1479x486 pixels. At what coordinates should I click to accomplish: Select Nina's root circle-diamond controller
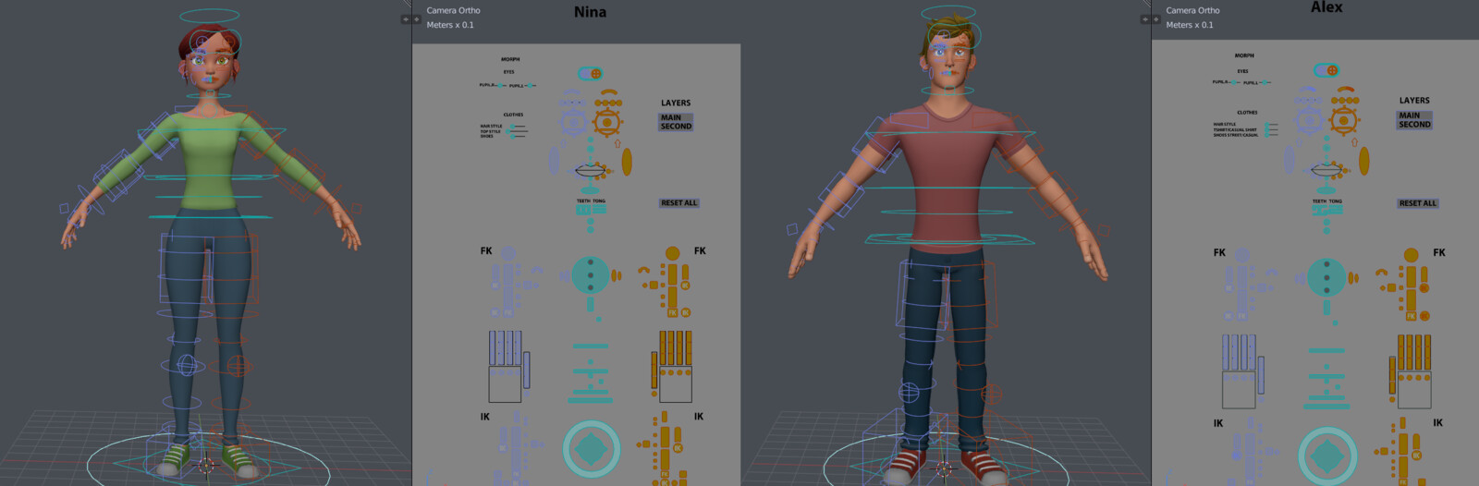[x=592, y=449]
